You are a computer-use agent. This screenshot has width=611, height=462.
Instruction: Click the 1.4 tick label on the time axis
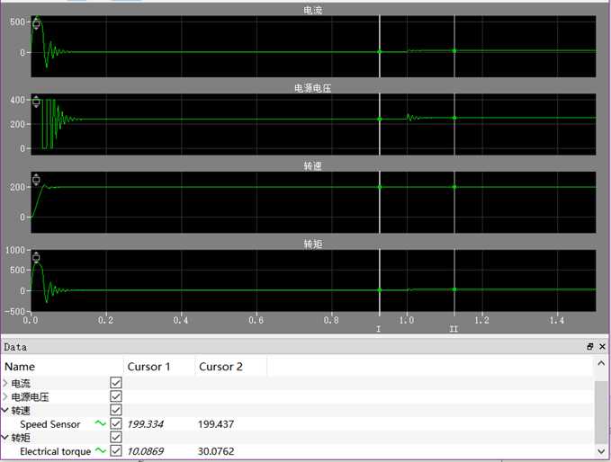coord(557,320)
